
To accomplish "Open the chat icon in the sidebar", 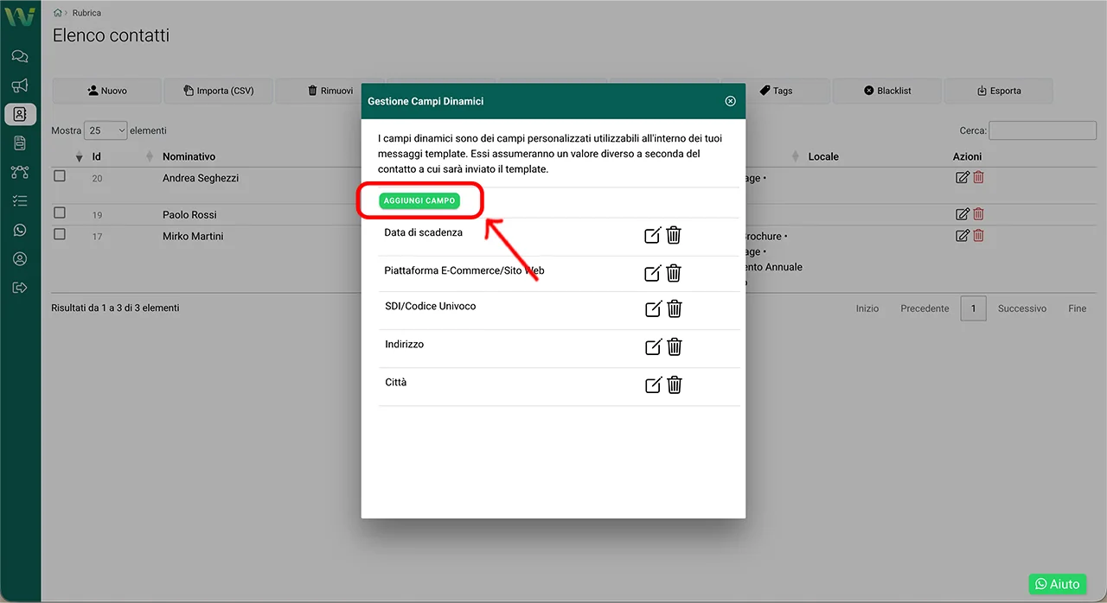I will [20, 57].
